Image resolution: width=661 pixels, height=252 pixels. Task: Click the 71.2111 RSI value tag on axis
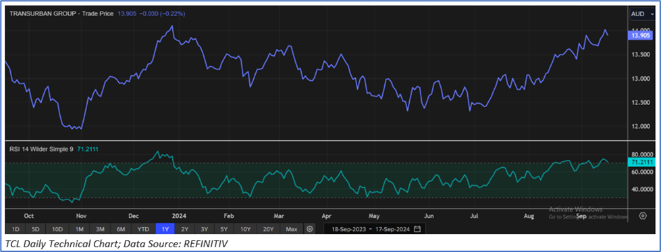click(x=641, y=162)
